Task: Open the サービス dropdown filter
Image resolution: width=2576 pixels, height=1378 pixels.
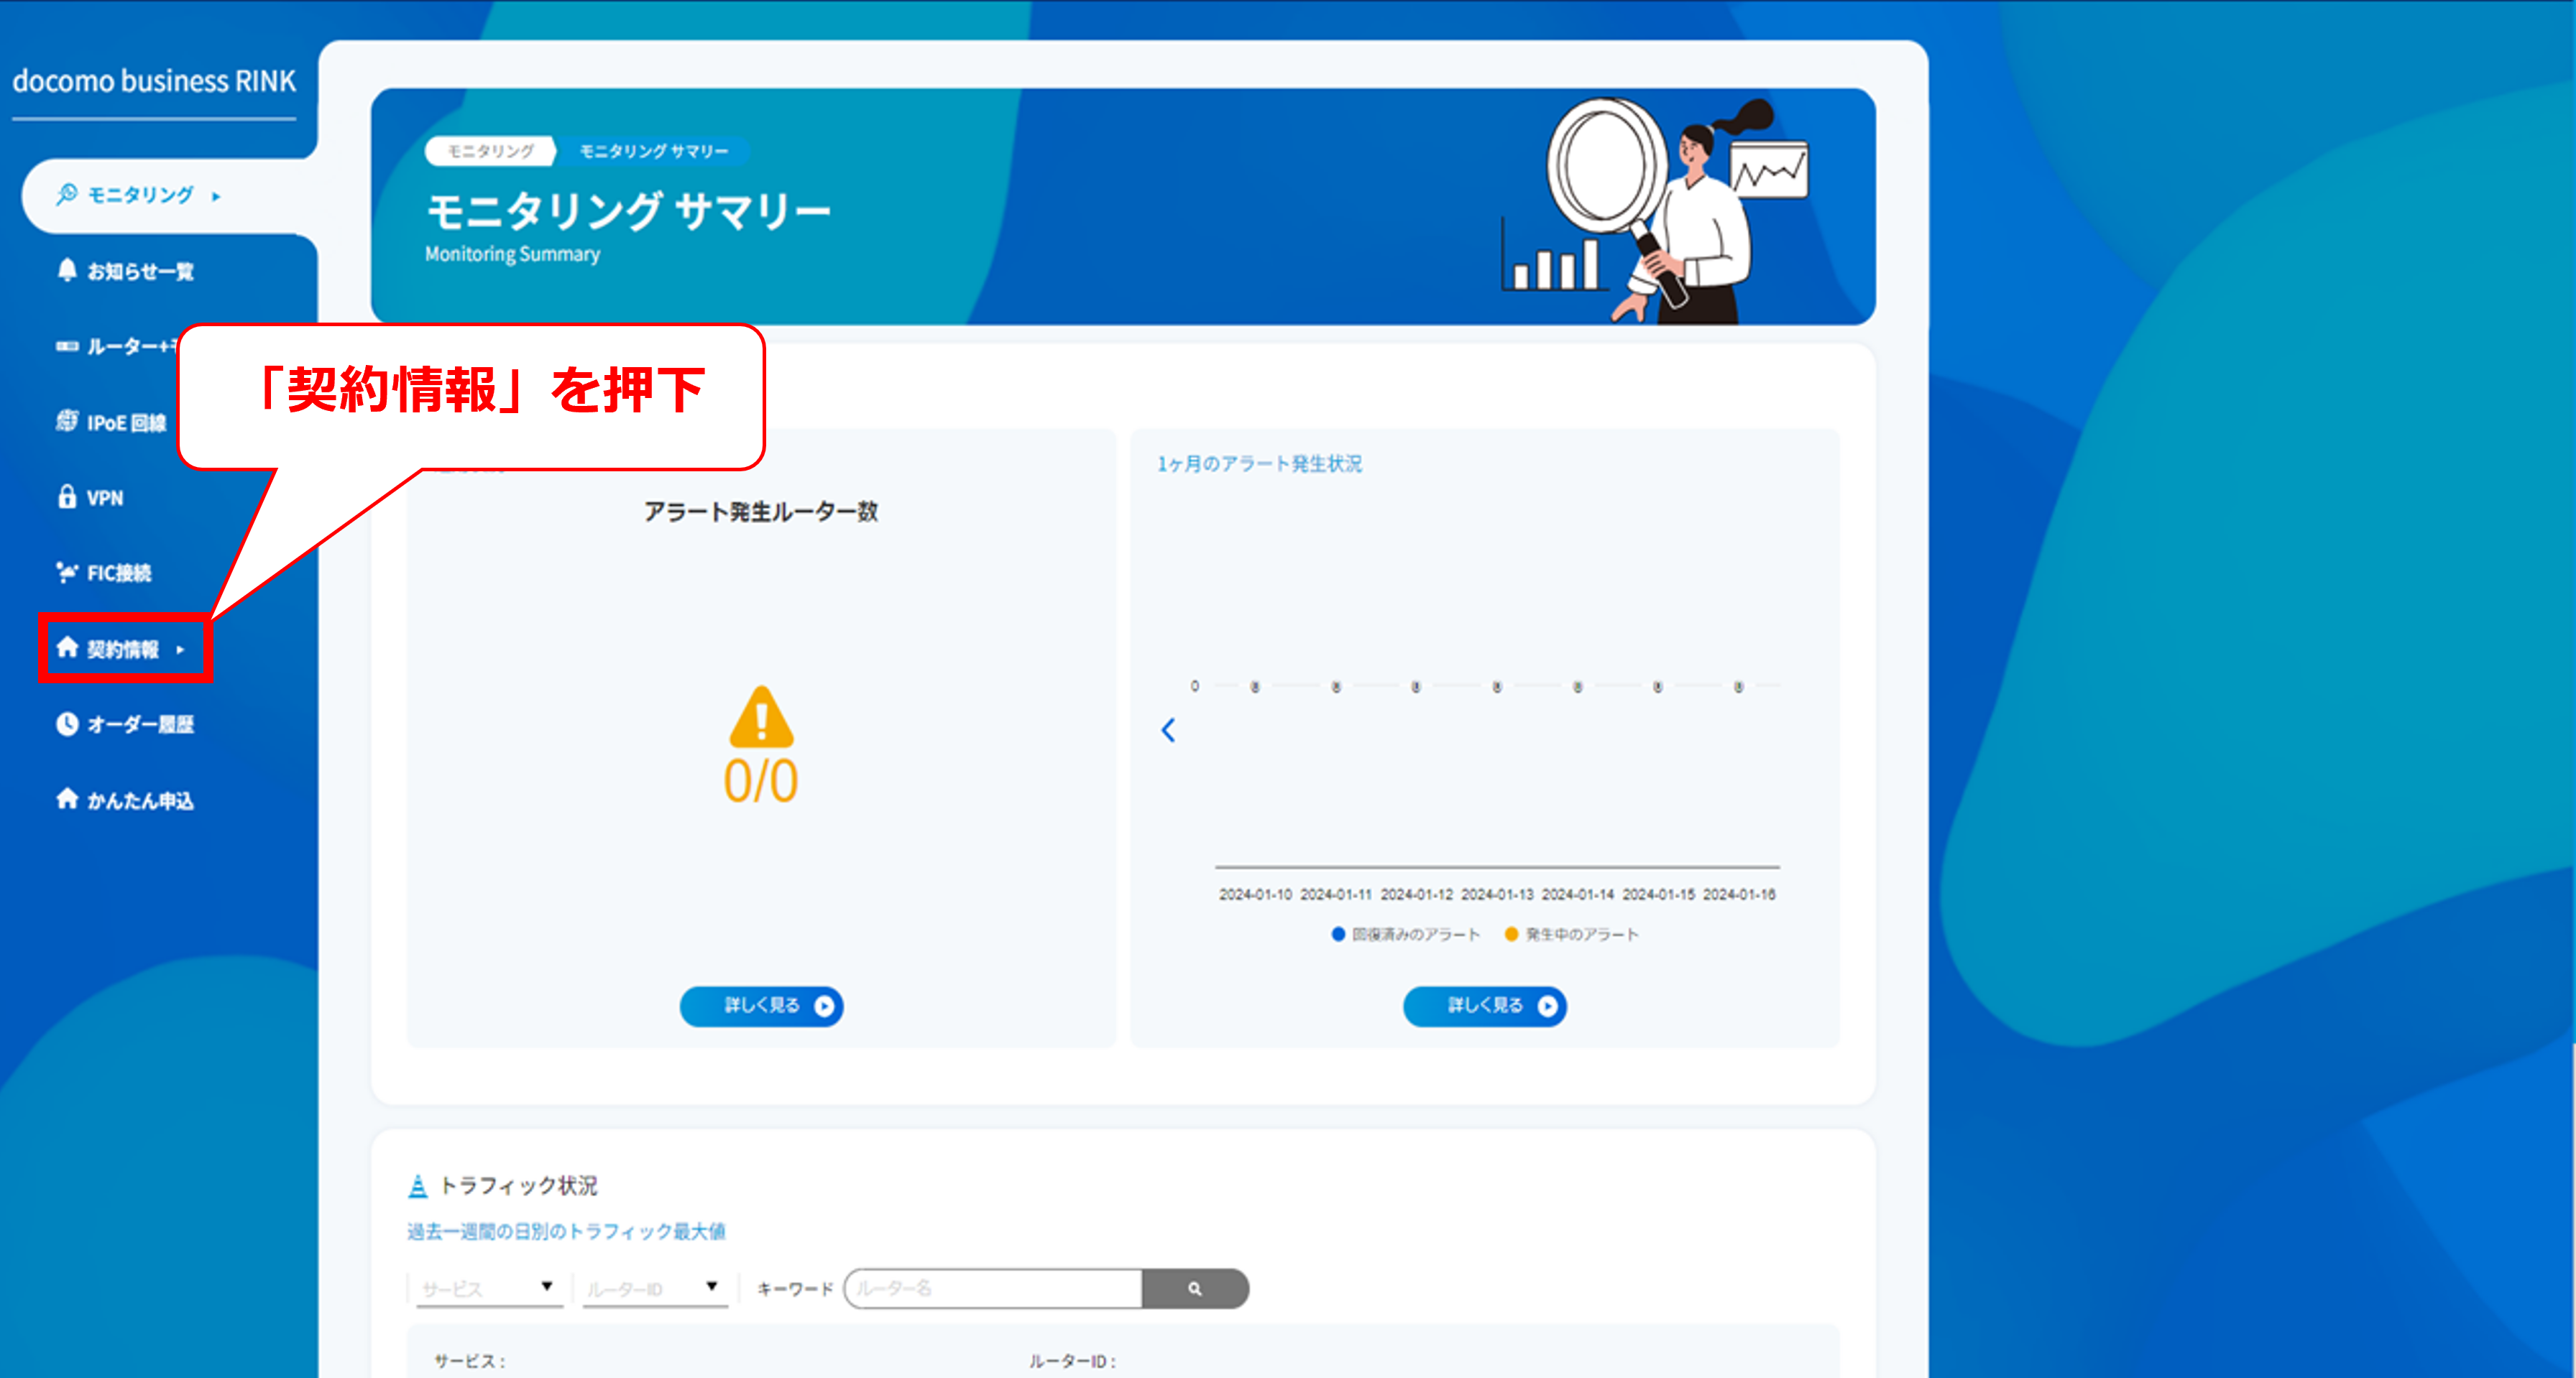Action: click(488, 1288)
